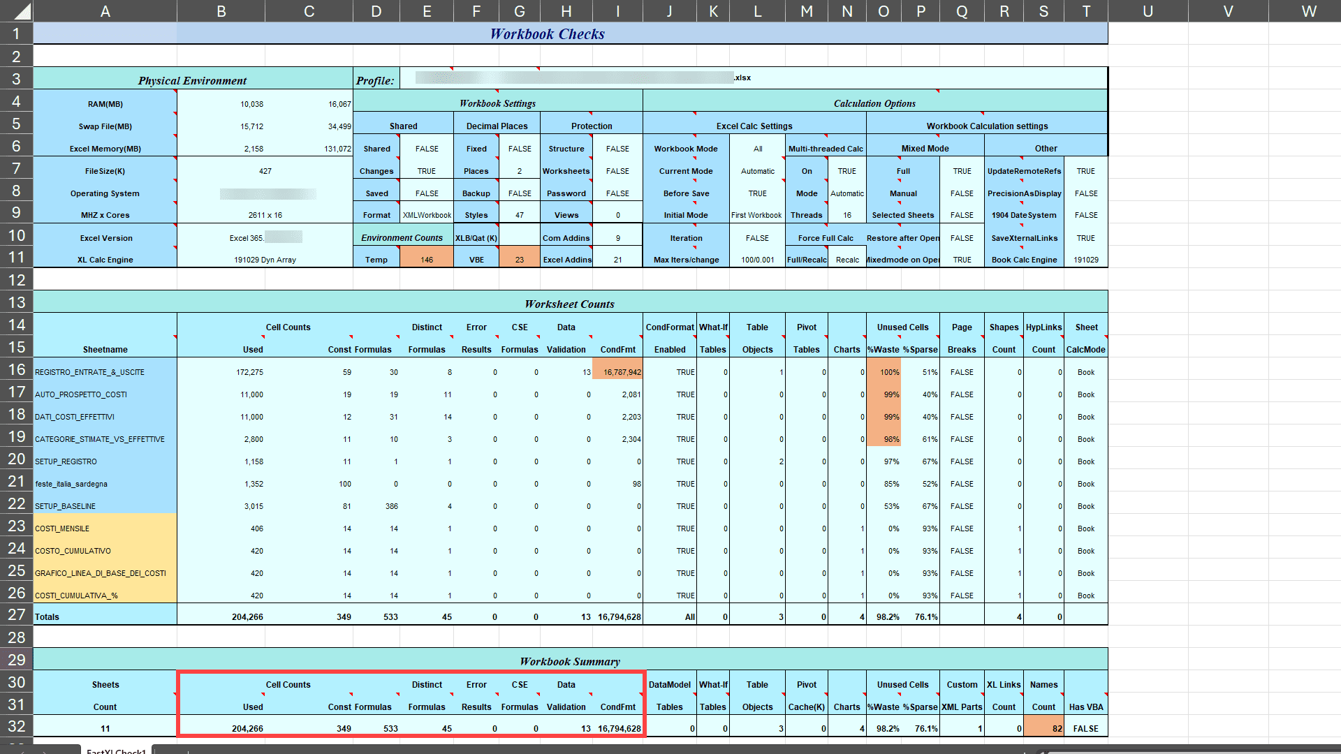Select the Book CalcMode cell for SETUP_REGISTRO
Viewport: 1341px width, 754px height.
[x=1086, y=461]
